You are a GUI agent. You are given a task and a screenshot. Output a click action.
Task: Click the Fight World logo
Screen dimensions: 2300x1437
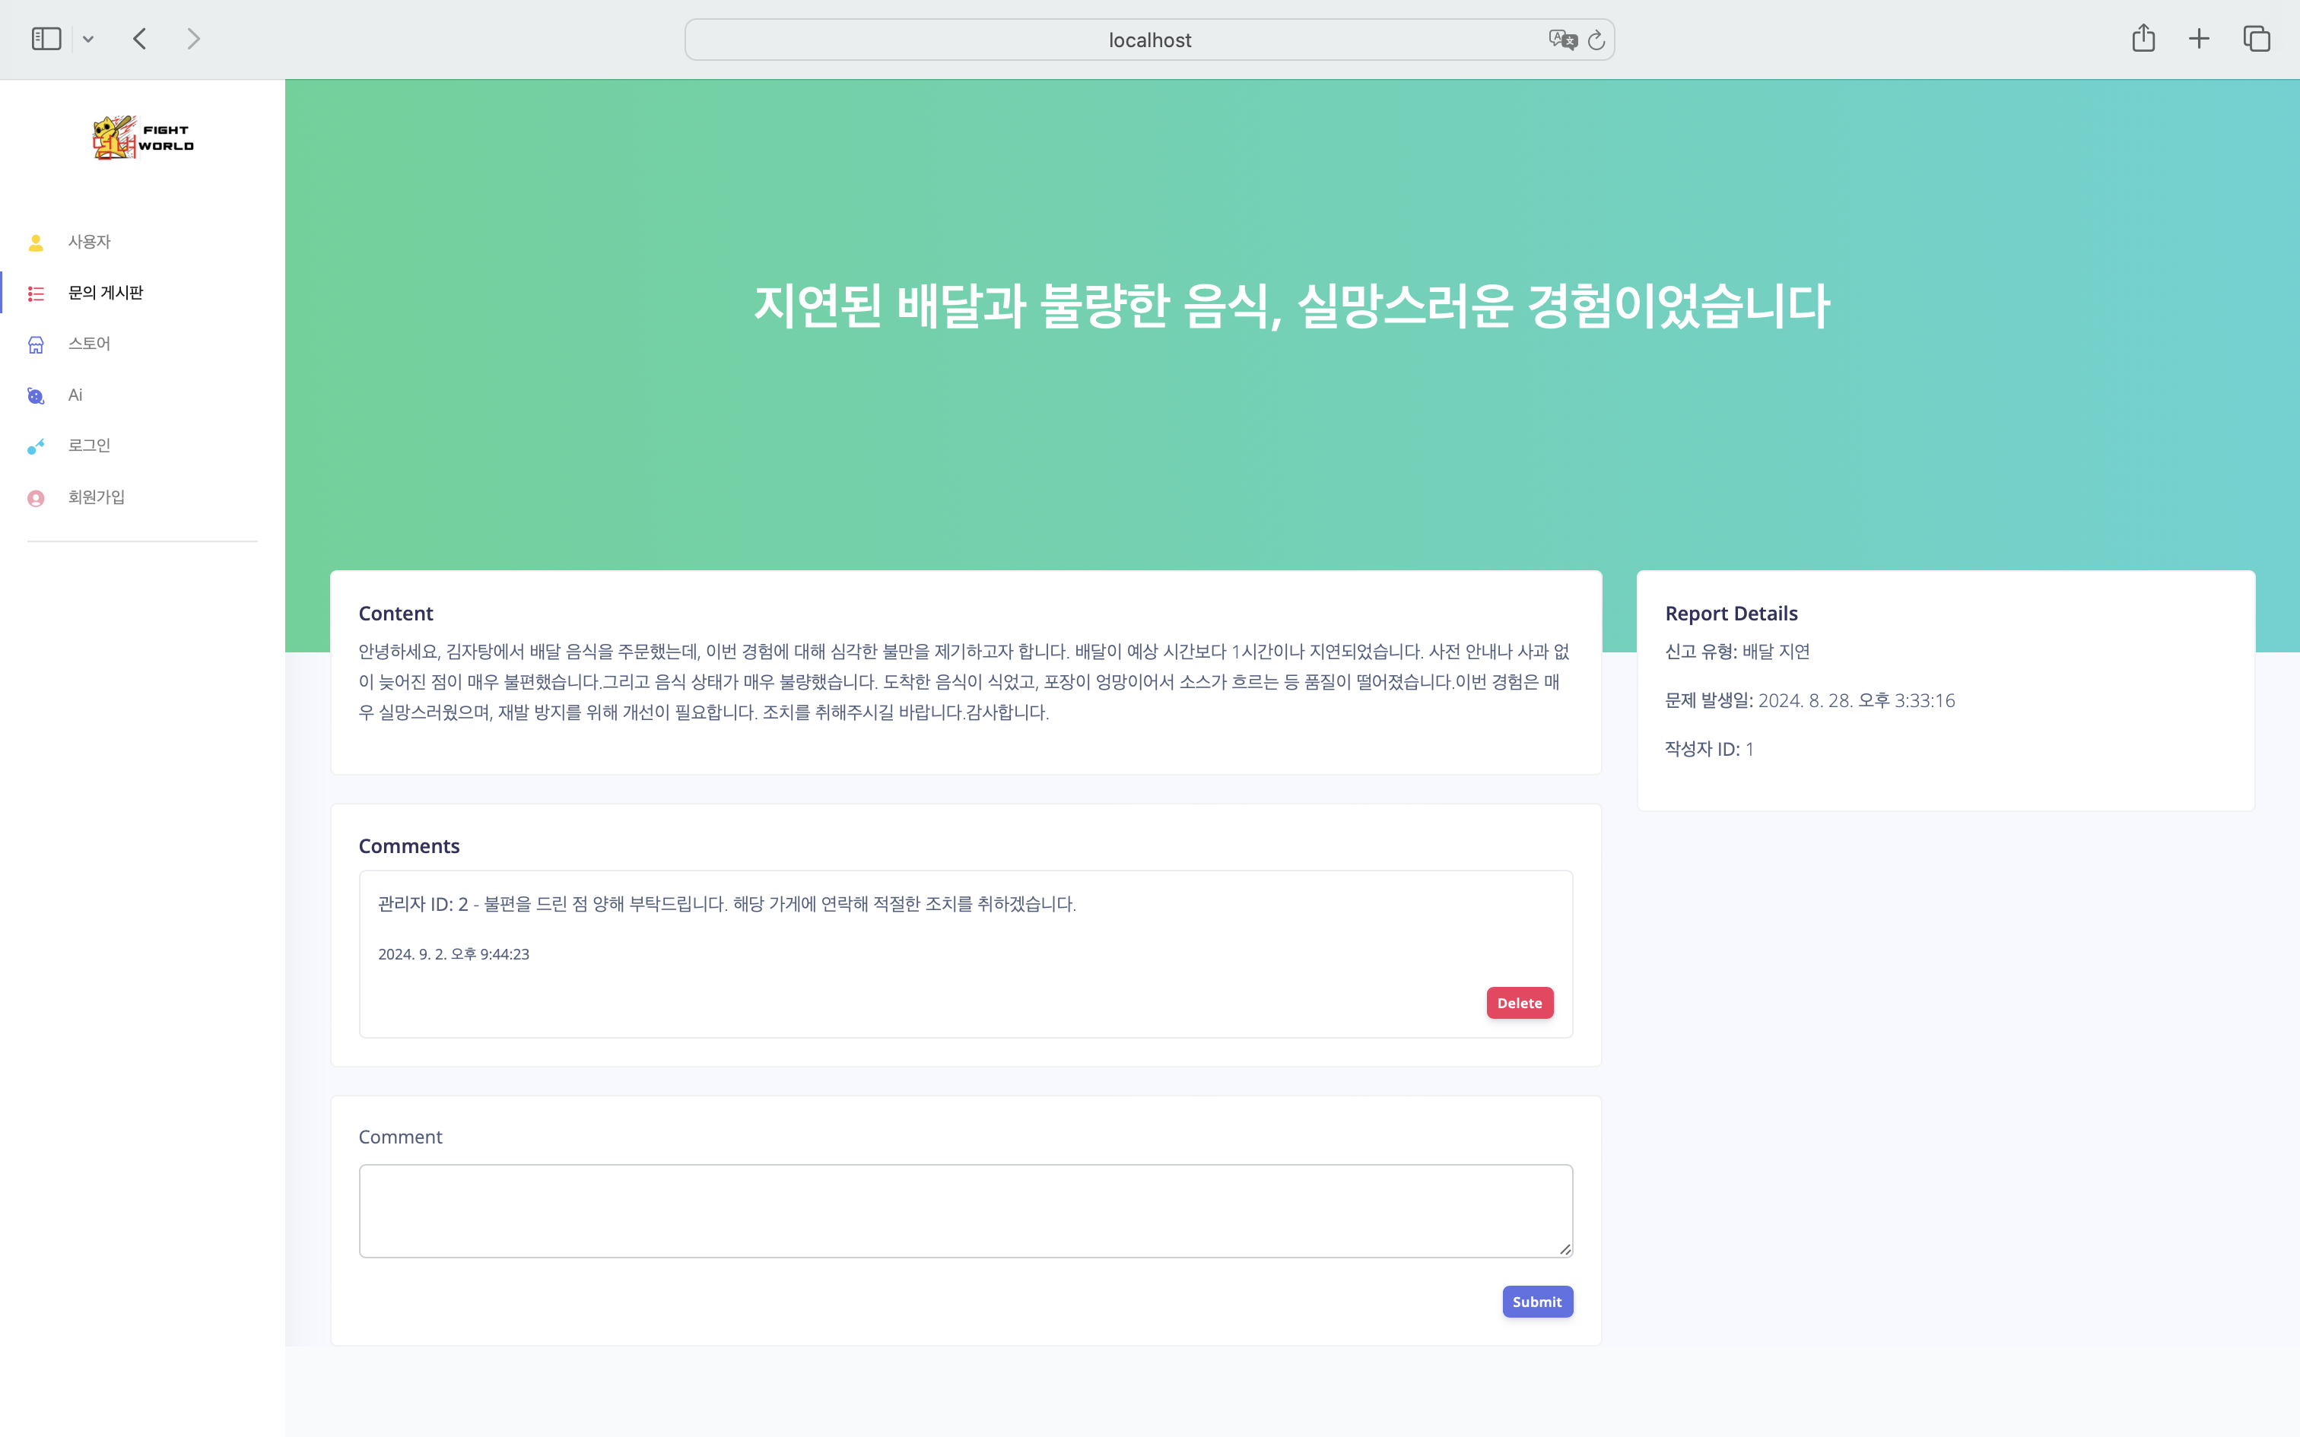[142, 138]
